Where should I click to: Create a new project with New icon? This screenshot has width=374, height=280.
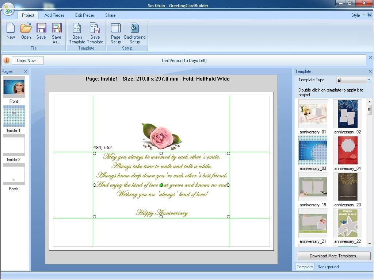tap(11, 31)
